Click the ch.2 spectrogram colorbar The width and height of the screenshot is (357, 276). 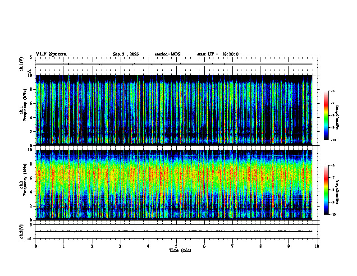(326, 190)
